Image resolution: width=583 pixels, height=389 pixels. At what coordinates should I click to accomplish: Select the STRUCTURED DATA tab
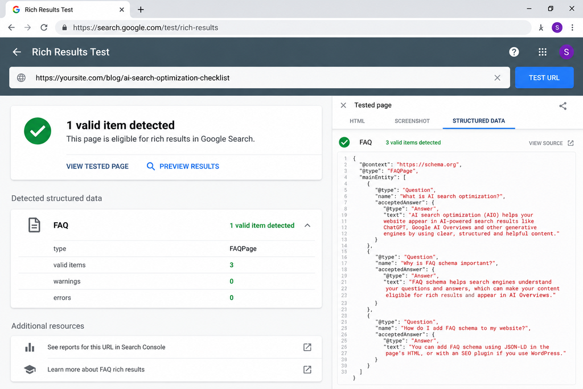click(478, 121)
